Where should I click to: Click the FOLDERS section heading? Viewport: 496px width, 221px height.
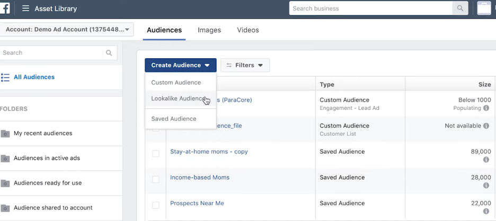point(14,109)
